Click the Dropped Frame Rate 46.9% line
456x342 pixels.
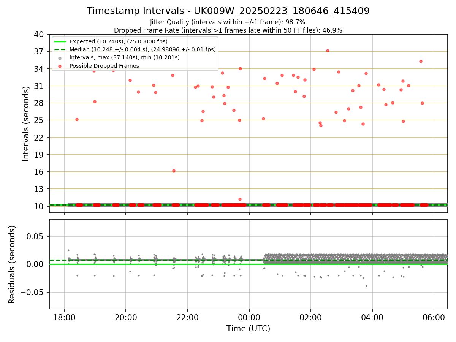[x=228, y=30]
